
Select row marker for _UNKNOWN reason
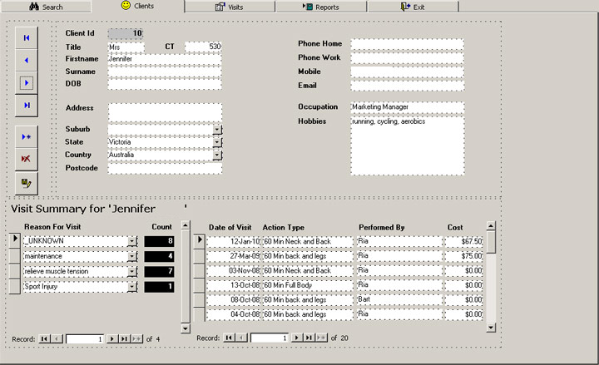[x=14, y=240]
